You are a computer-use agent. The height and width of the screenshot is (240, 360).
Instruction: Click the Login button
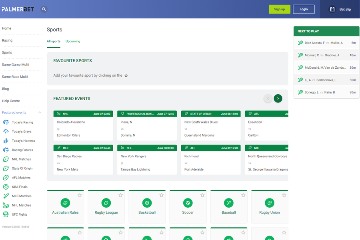(304, 9)
